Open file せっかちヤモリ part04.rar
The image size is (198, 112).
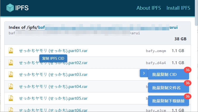(x=53, y=87)
